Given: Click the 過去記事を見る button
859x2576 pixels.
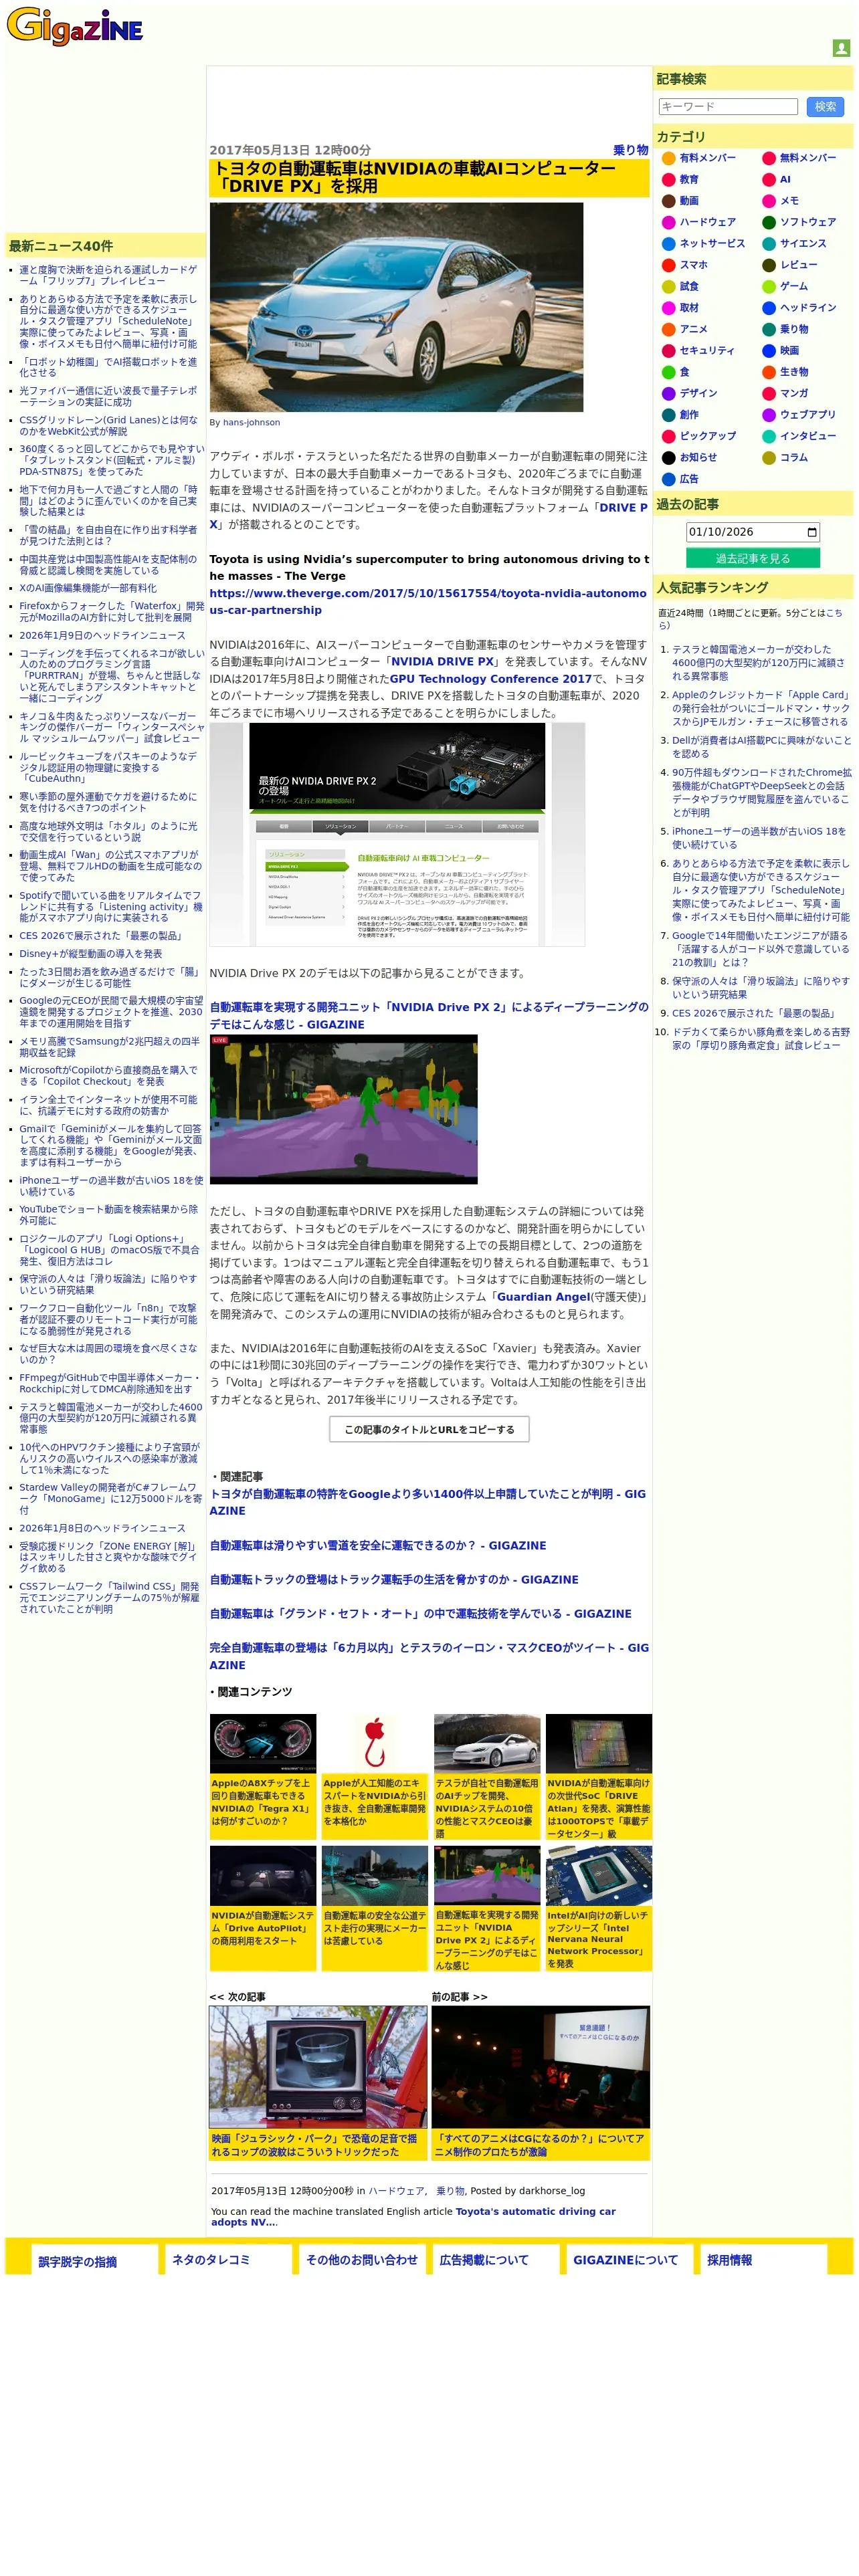Looking at the screenshot, I should pyautogui.click(x=752, y=558).
